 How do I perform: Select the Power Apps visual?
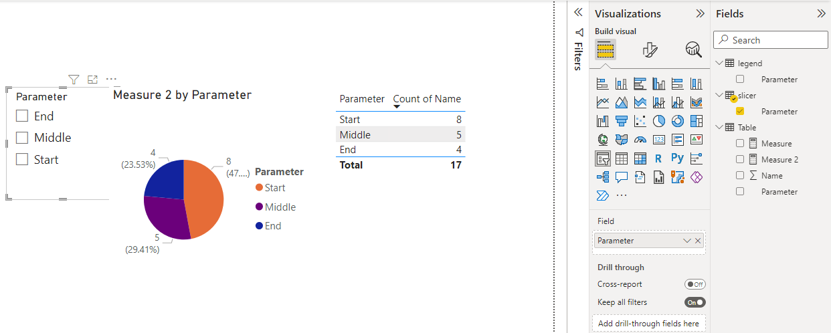(696, 177)
